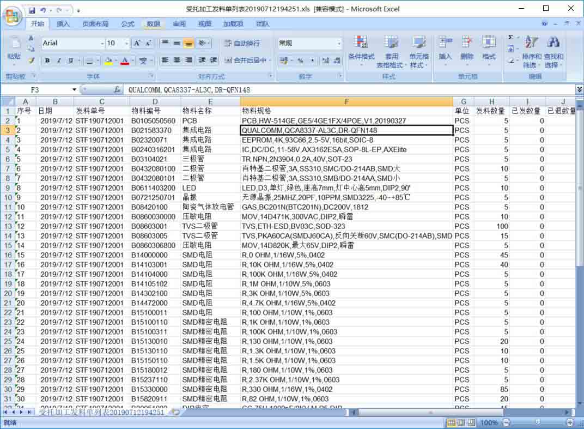Open the Formulas (公式) ribbon tab
Screen dimensions: 584x429
(127, 24)
